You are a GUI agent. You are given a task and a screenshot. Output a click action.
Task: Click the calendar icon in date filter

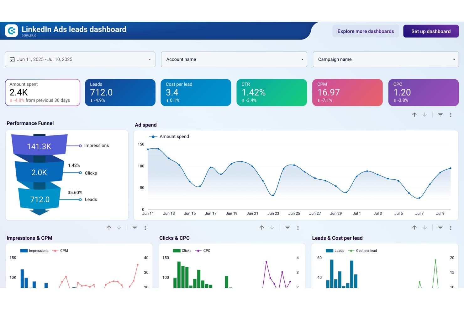pyautogui.click(x=12, y=59)
